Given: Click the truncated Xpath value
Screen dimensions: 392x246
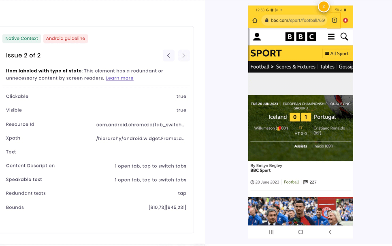Looking at the screenshot, I should (x=140, y=138).
